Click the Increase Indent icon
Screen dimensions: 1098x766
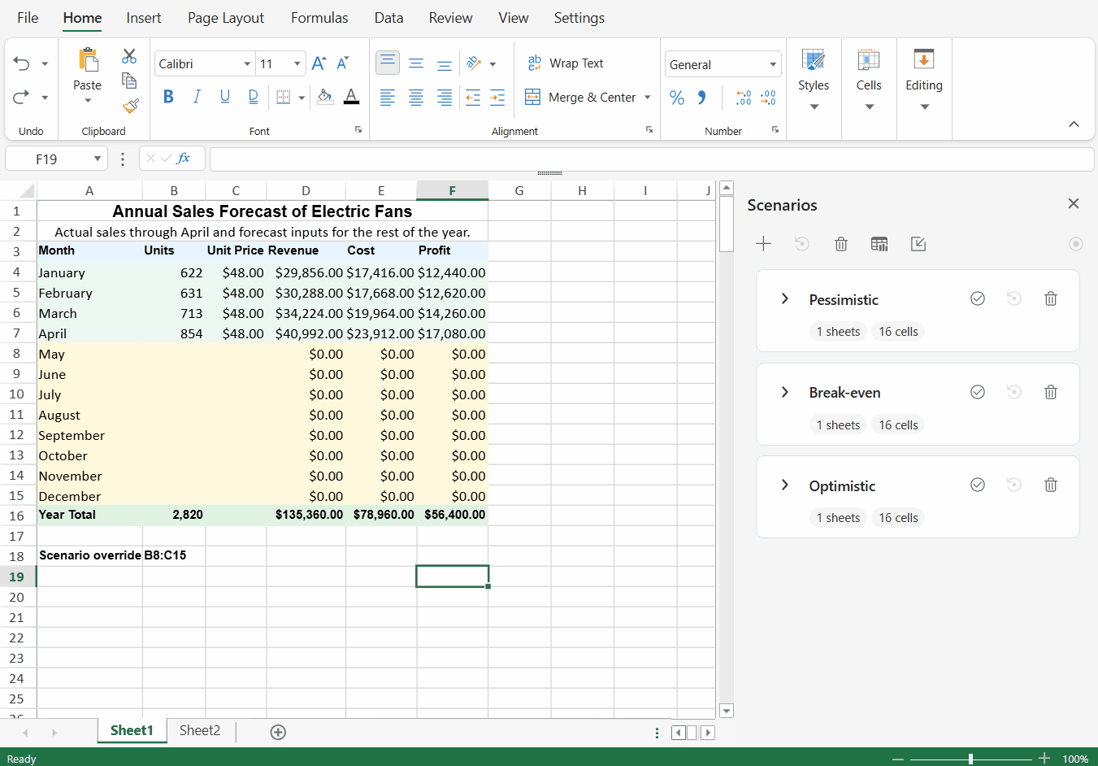click(x=497, y=98)
